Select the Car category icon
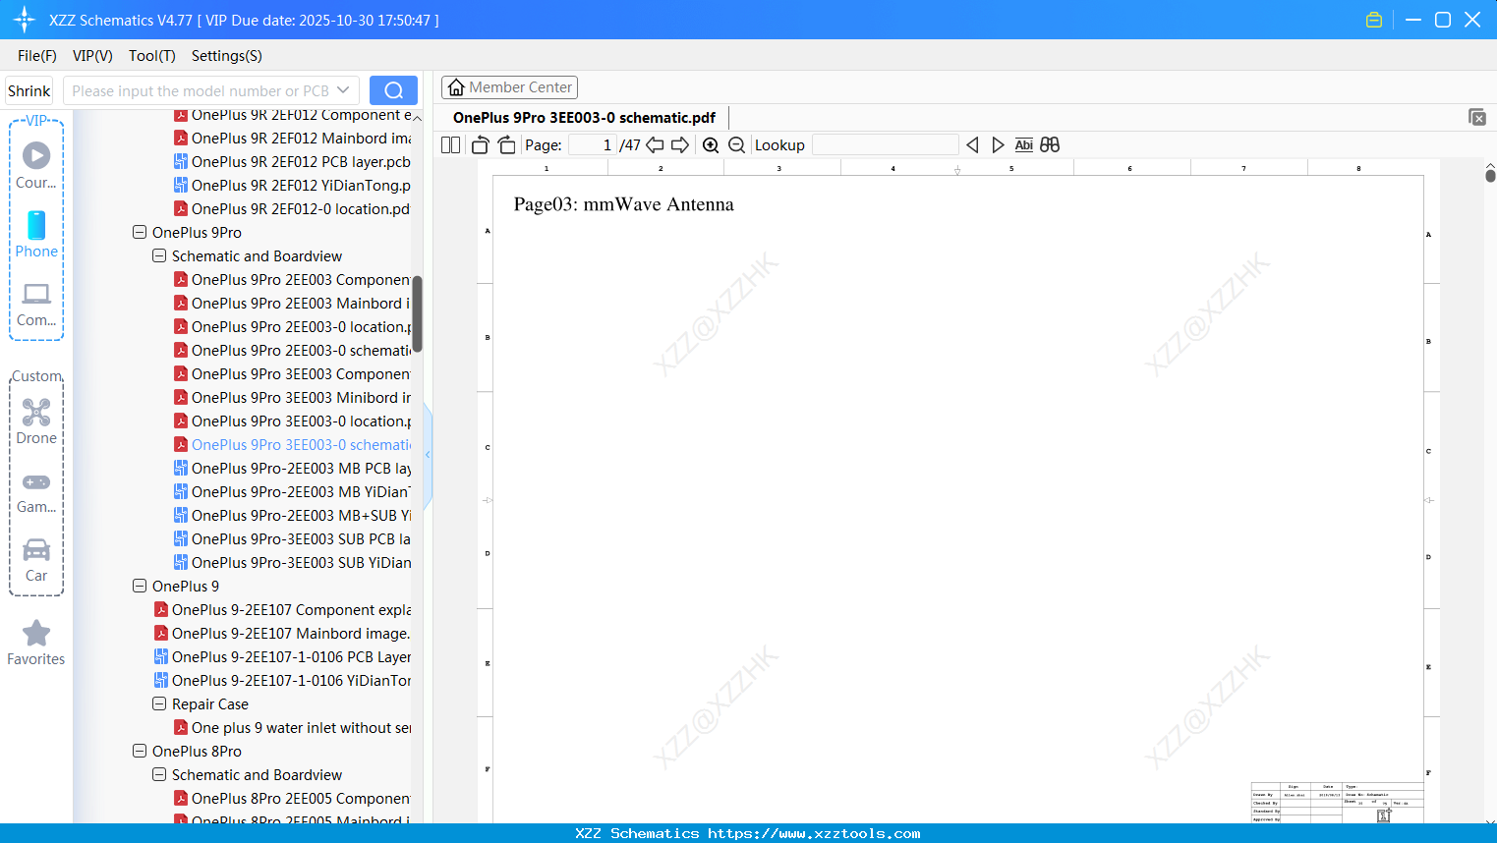This screenshot has width=1497, height=843. point(36,560)
